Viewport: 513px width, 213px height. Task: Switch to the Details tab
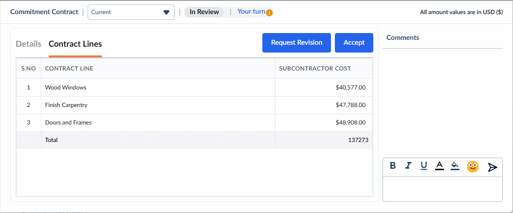pyautogui.click(x=28, y=44)
